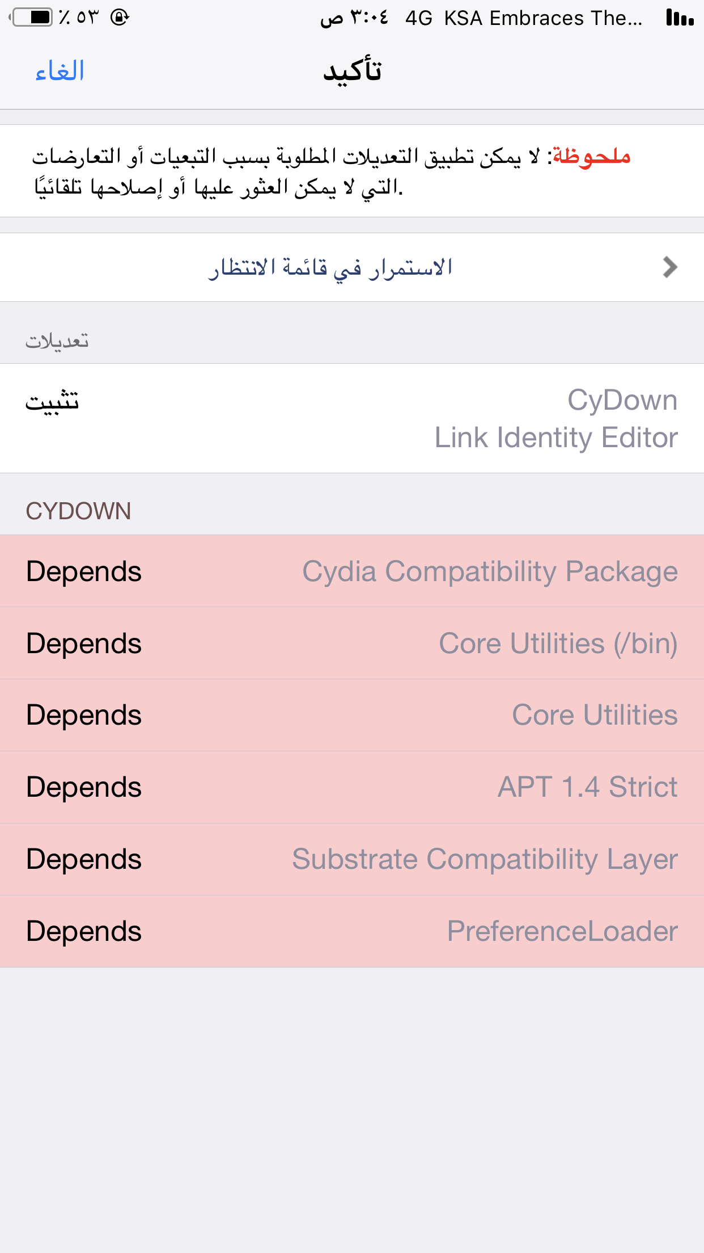Tap the battery icon in status bar
Screen dimensions: 704x1253
coord(32,18)
